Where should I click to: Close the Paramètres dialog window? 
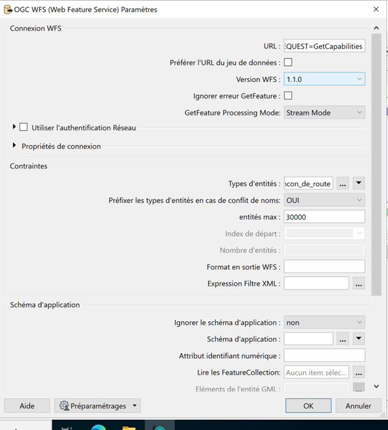coord(376,9)
